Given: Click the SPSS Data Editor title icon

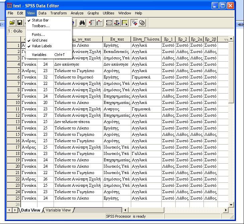Looking at the screenshot, I should 9,6.
